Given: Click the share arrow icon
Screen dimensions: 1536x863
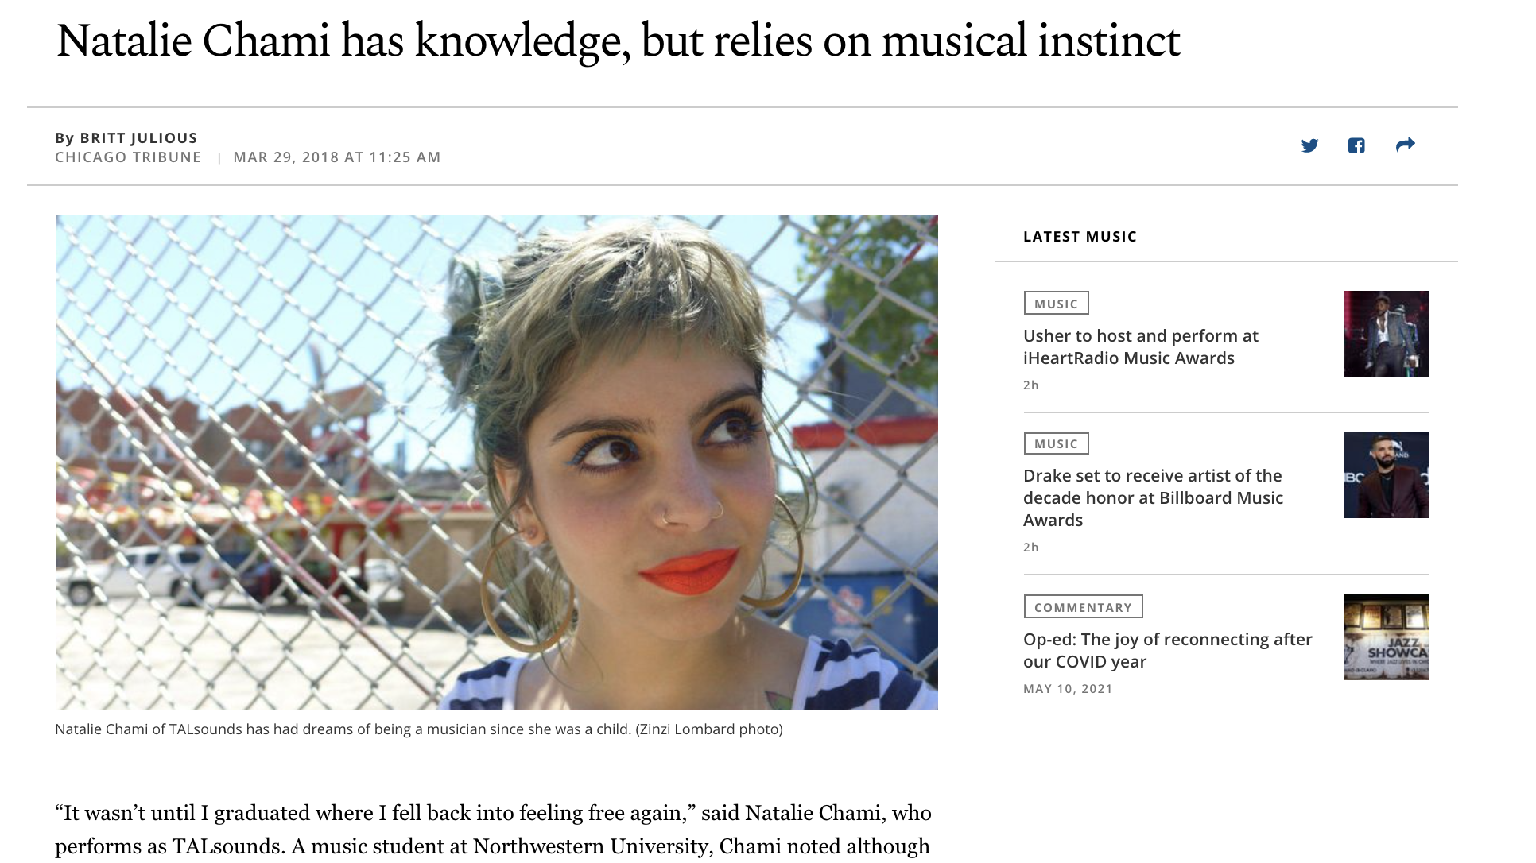Looking at the screenshot, I should (x=1405, y=145).
